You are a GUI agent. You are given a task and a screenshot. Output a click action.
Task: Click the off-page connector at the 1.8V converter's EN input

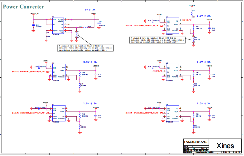(x=161, y=26)
